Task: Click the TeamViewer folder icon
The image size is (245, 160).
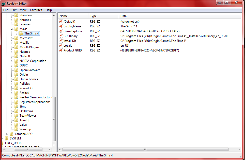Action: pos(16,116)
